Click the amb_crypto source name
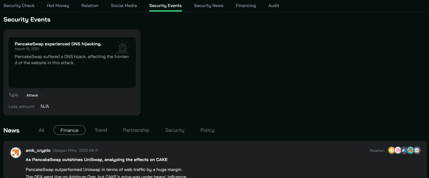 tap(38, 150)
